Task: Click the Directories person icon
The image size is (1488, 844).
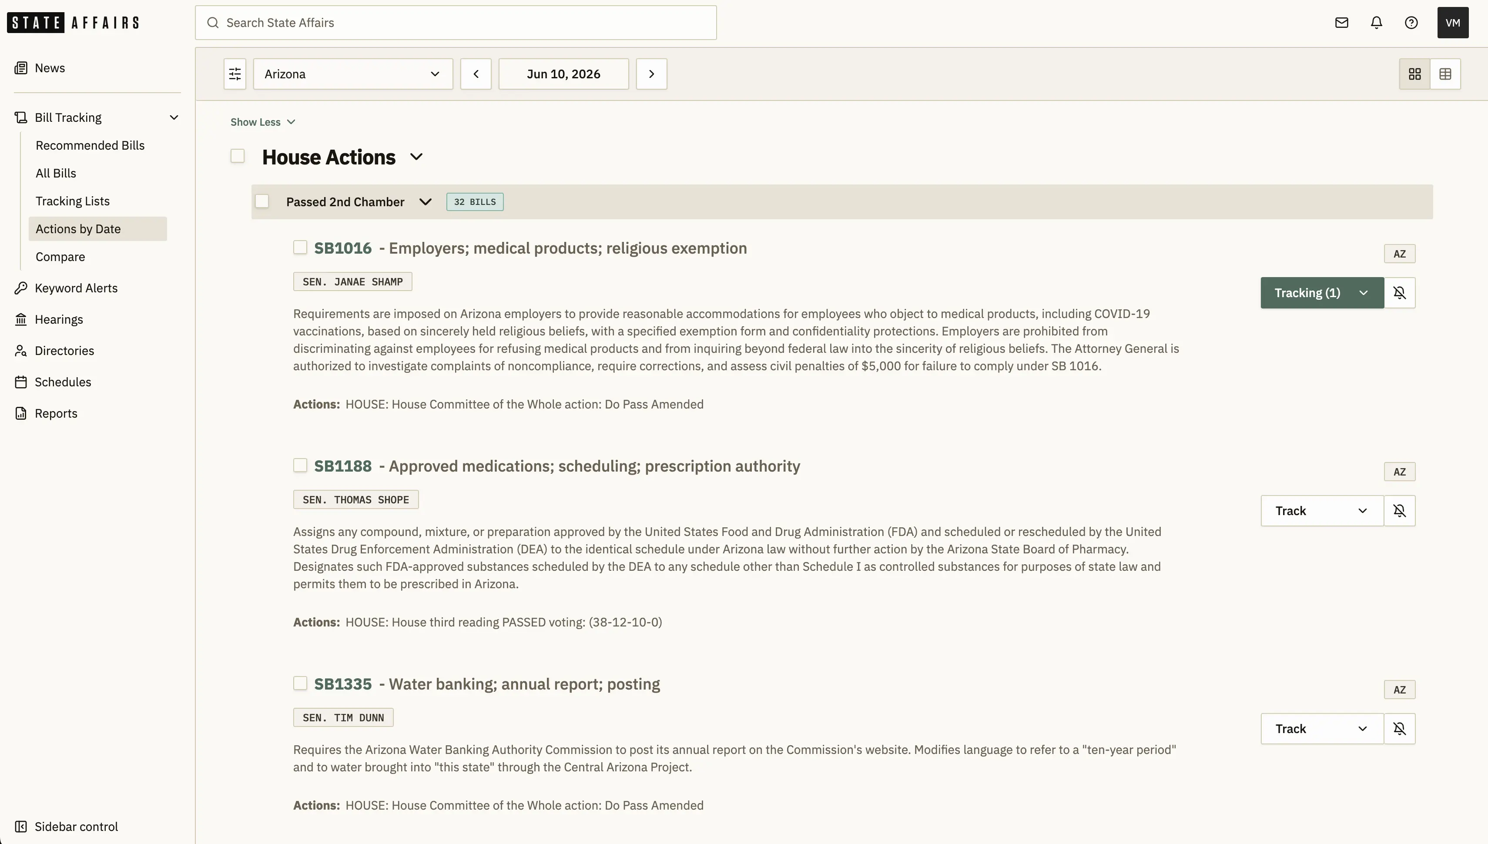Action: coord(21,351)
